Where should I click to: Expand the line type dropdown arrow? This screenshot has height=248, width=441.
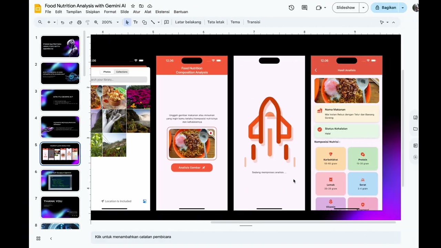click(158, 22)
